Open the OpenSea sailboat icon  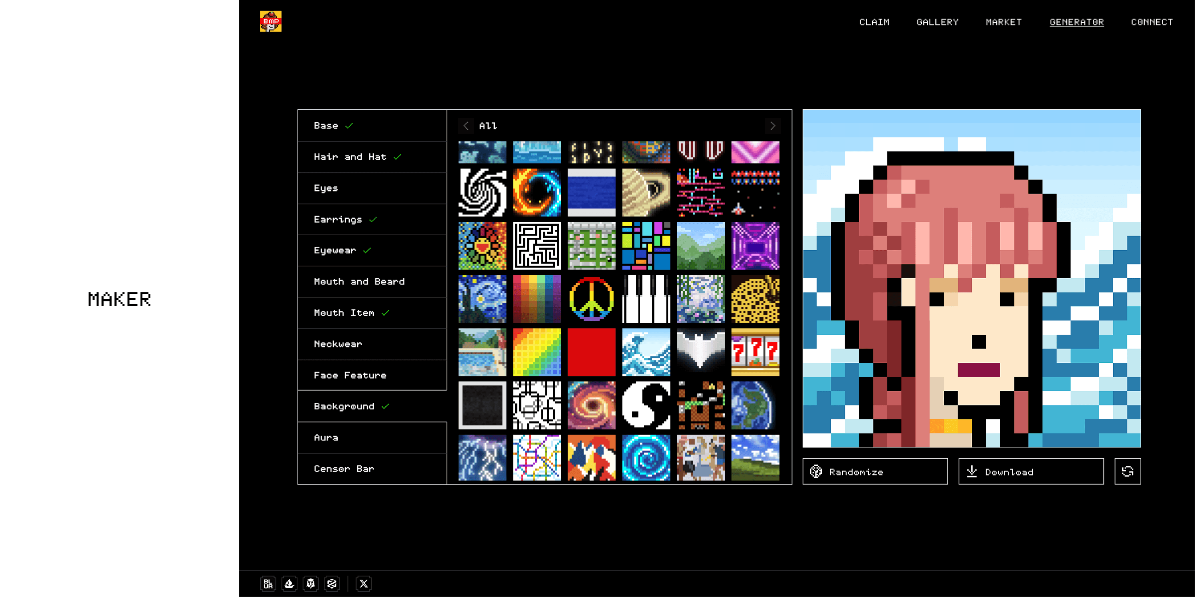tap(289, 584)
